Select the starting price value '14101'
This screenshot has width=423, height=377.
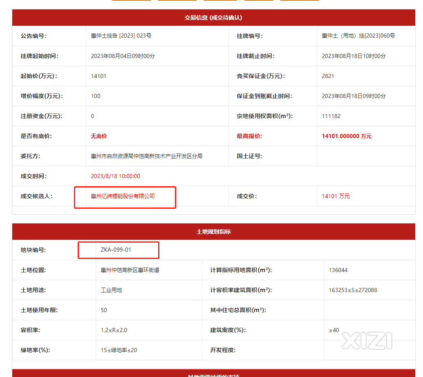[98, 76]
